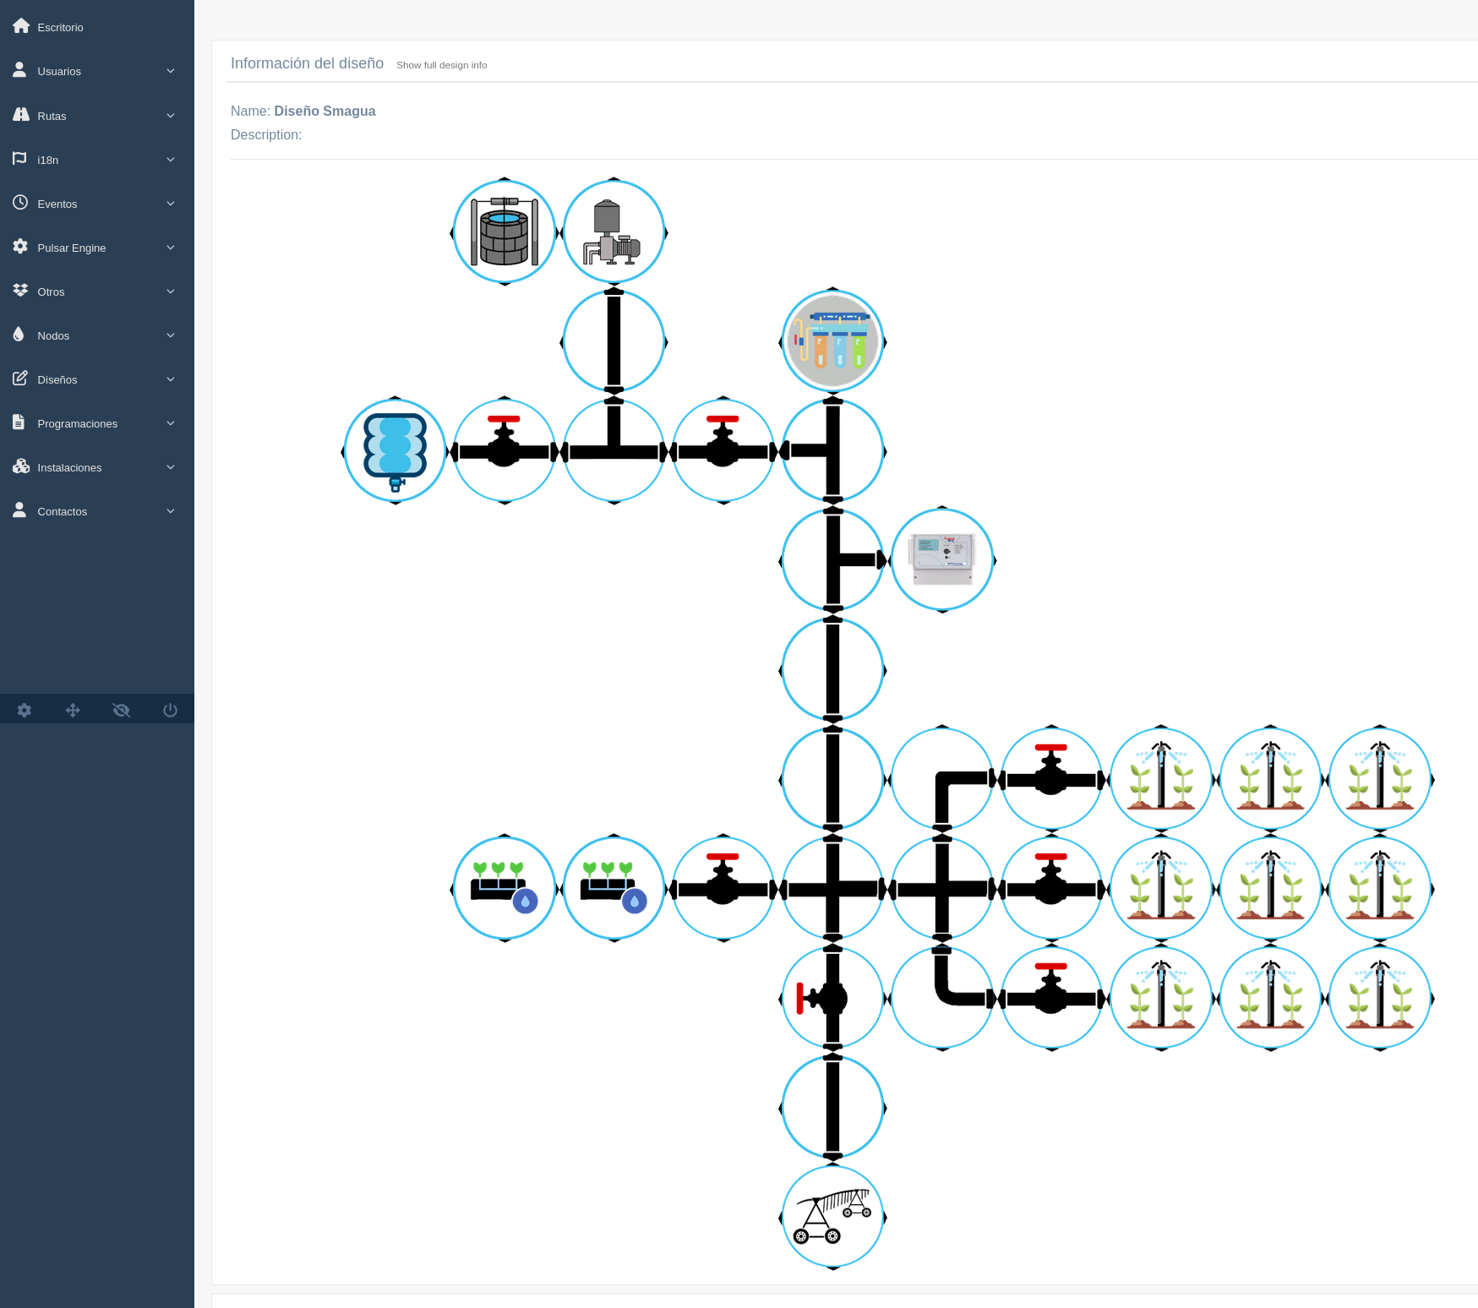Select the center pivot irrigation icon
This screenshot has height=1308, width=1478.
coord(832,1217)
